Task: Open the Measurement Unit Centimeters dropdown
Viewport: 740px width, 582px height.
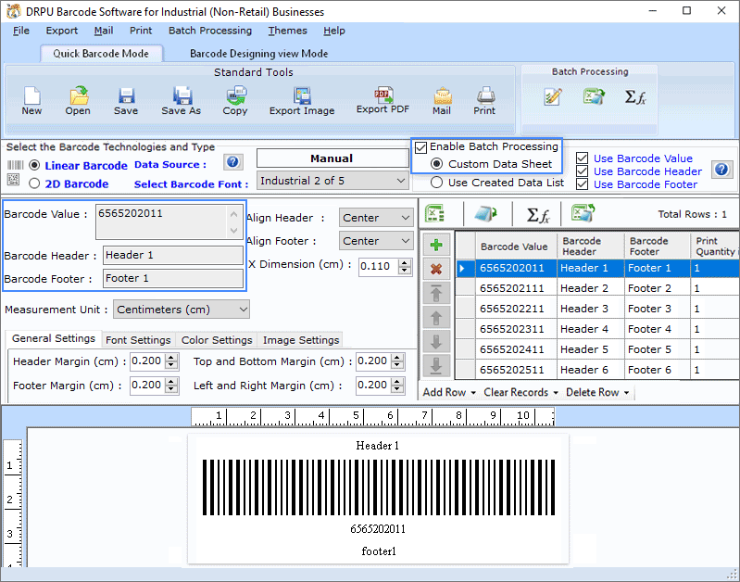Action: (x=182, y=310)
